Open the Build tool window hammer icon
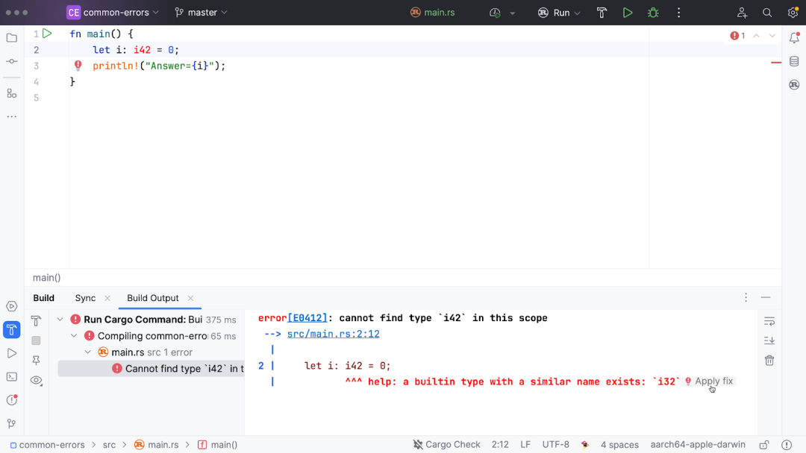806x453 pixels. coord(12,330)
